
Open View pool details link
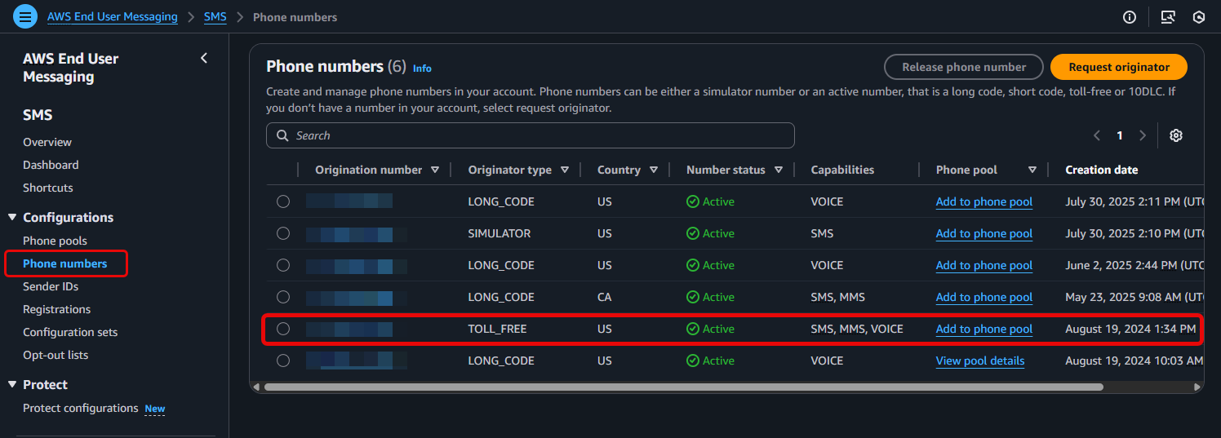tap(980, 361)
